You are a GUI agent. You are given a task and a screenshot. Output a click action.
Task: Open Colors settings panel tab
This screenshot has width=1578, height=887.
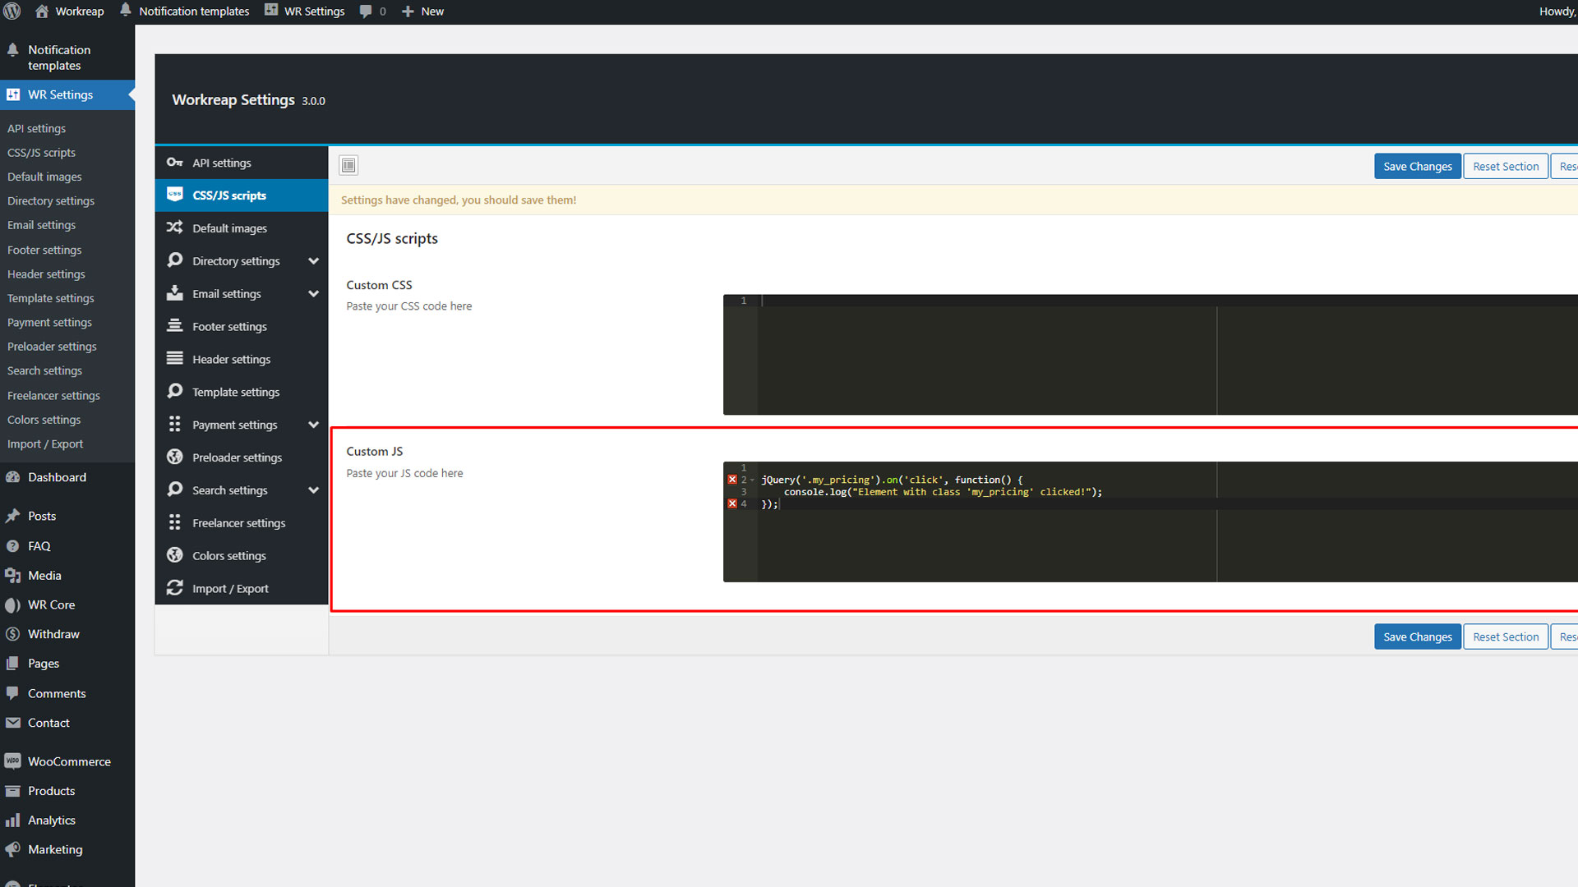(x=228, y=556)
